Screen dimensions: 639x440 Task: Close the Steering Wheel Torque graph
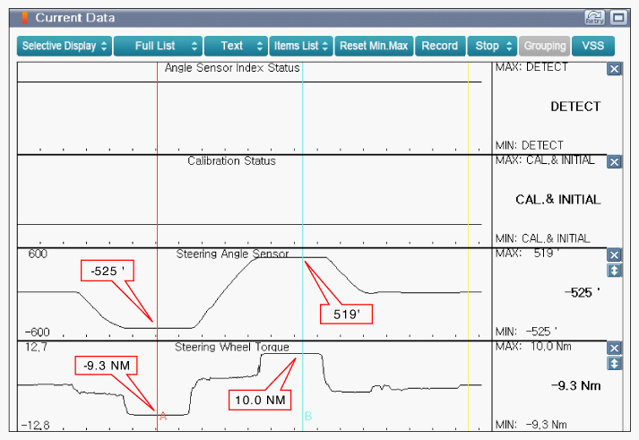tap(614, 349)
